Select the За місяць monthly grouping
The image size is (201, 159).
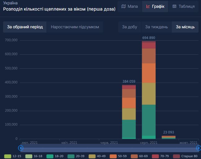pos(185,27)
